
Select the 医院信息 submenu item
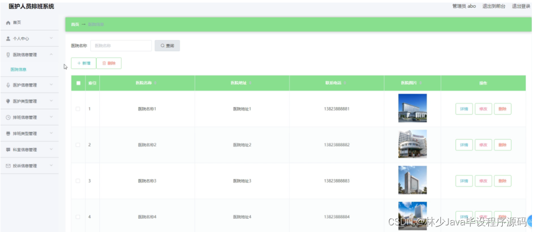pos(18,70)
